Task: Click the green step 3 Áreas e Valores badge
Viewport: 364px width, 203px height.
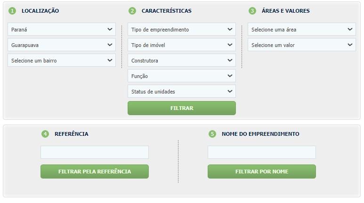Action: [x=252, y=11]
